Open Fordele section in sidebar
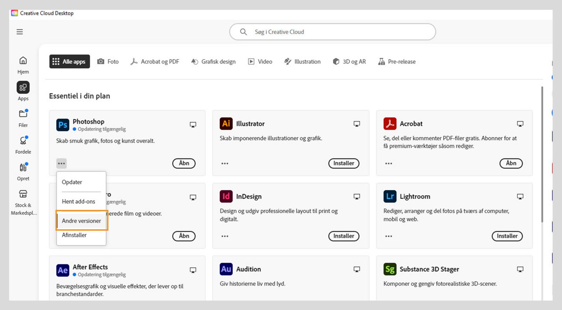562x310 pixels. pyautogui.click(x=23, y=145)
